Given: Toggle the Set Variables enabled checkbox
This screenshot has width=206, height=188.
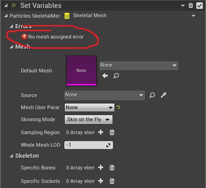Looking at the screenshot, I should point(200,6).
